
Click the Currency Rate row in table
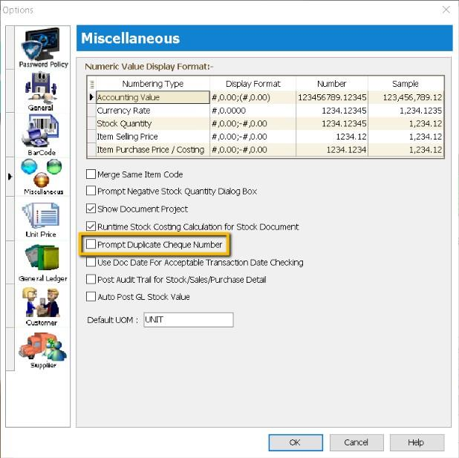152,111
